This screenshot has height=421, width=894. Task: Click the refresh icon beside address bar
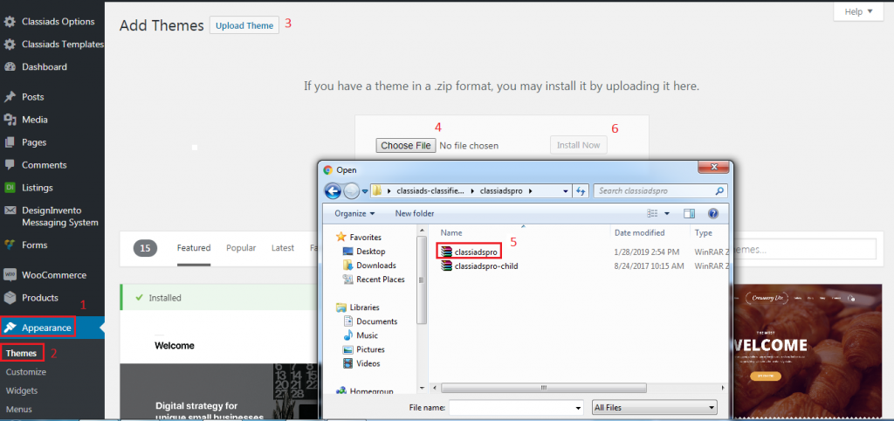[581, 191]
